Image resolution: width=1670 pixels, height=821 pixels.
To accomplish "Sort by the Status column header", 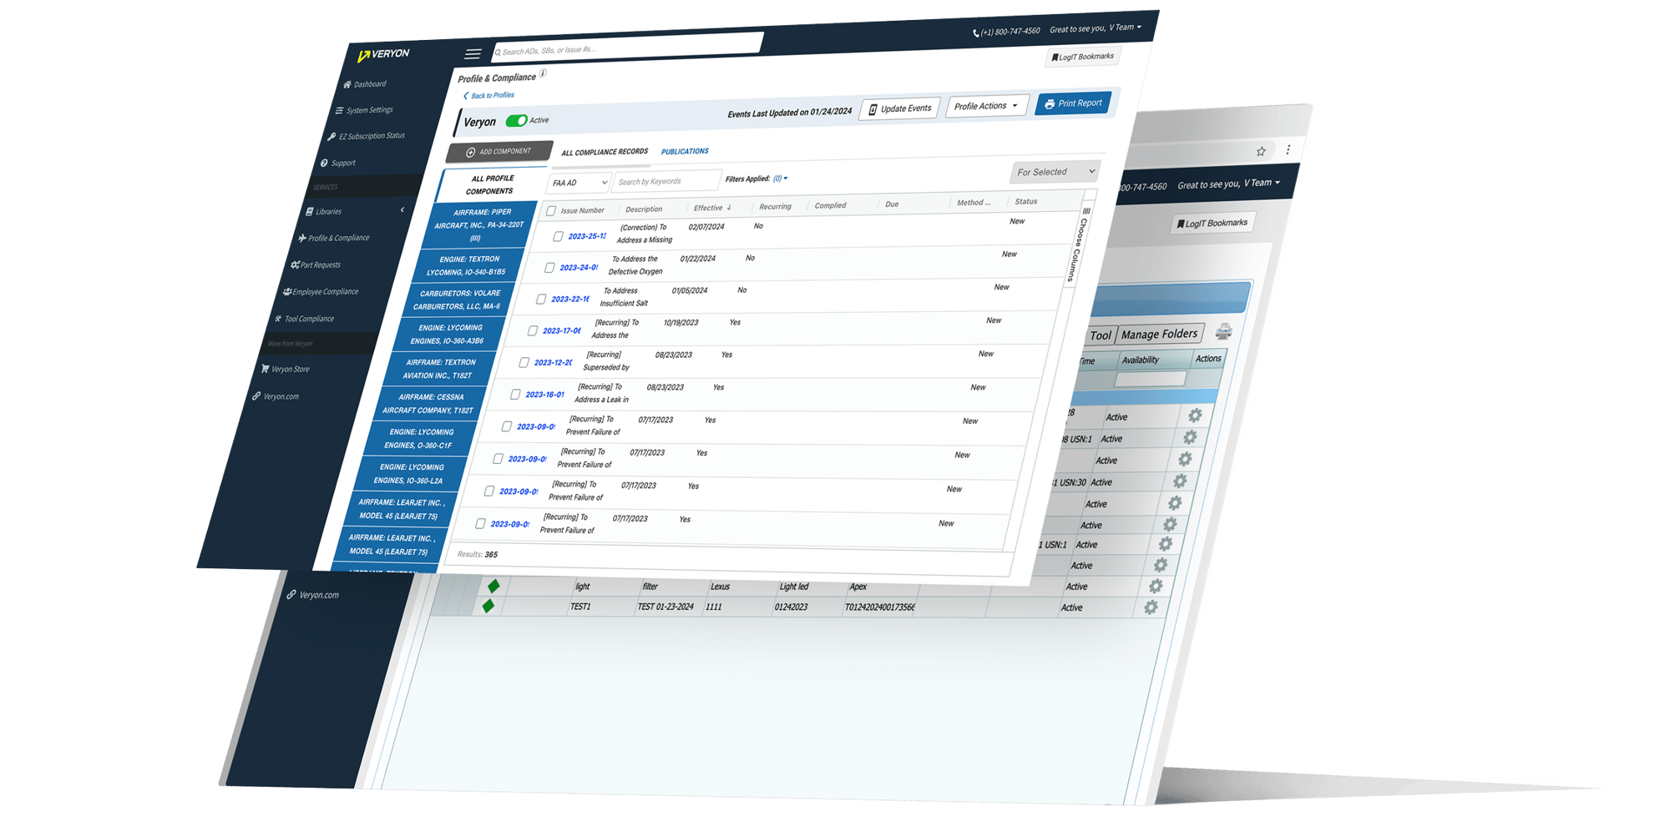I will (1026, 202).
